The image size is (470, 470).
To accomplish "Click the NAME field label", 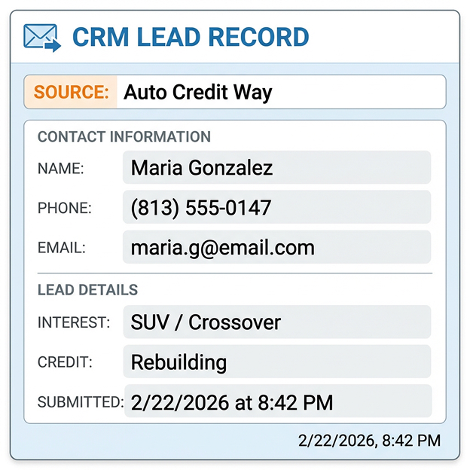I will [x=61, y=169].
